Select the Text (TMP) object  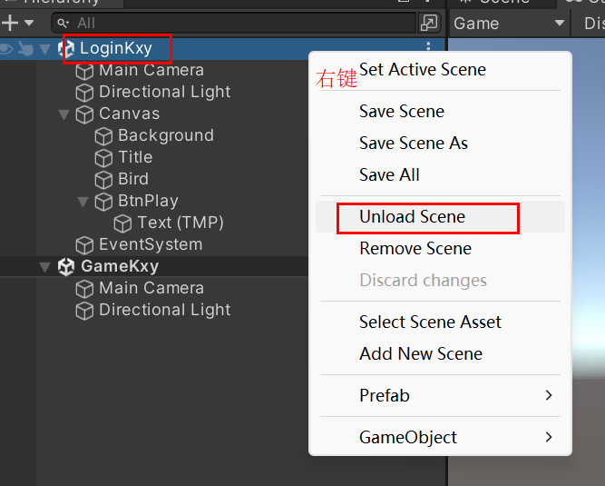pos(180,223)
